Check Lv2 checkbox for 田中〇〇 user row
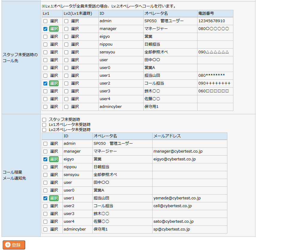Image resolution: width=304 pixels, height=250 pixels. coord(66,60)
